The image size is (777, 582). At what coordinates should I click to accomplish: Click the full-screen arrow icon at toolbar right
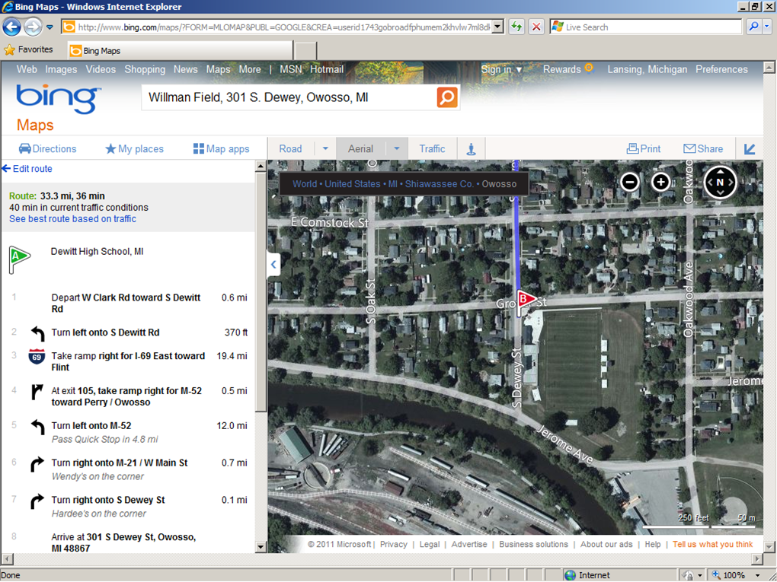coord(750,148)
